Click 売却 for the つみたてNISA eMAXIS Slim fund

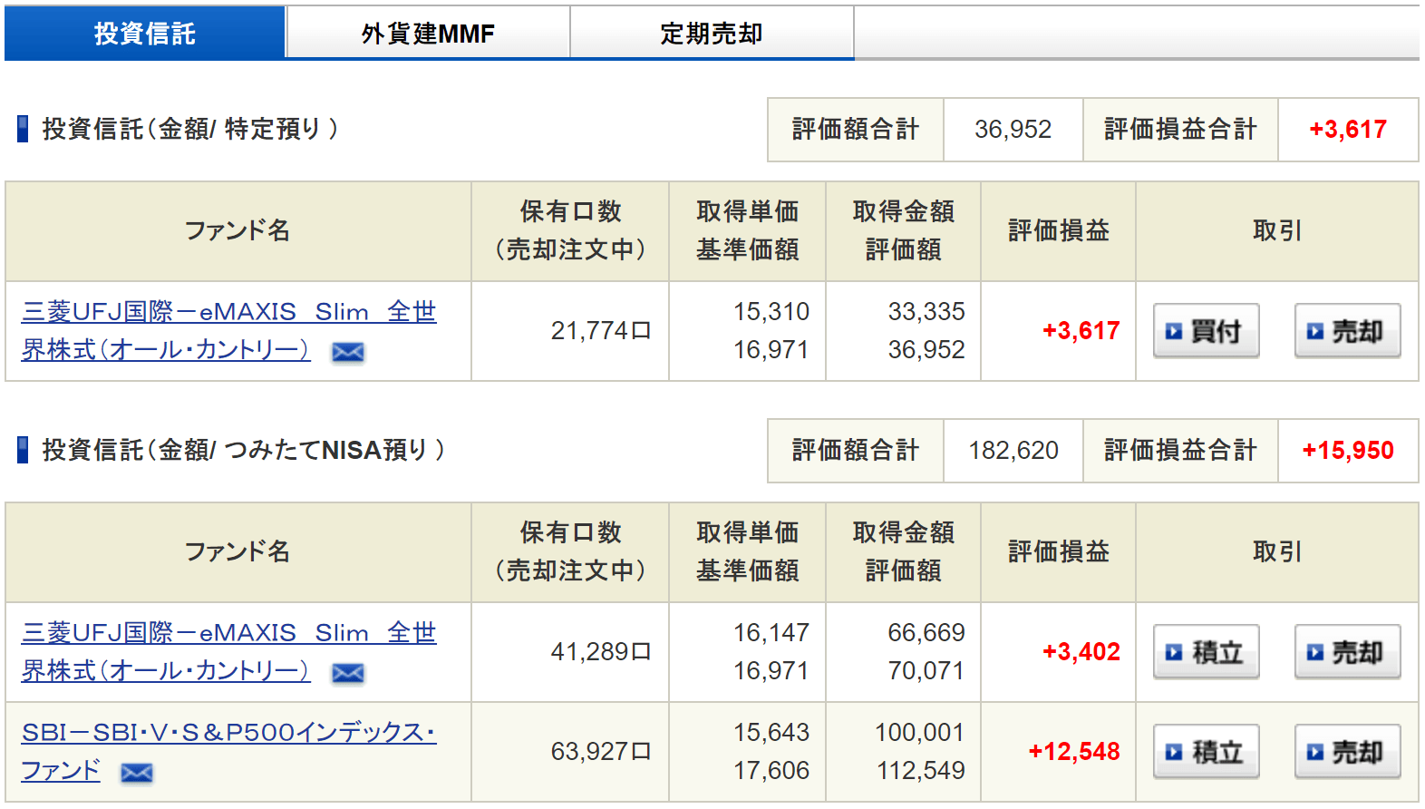click(1347, 652)
